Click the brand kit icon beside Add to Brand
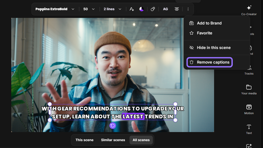The image size is (263, 148). [x=192, y=23]
